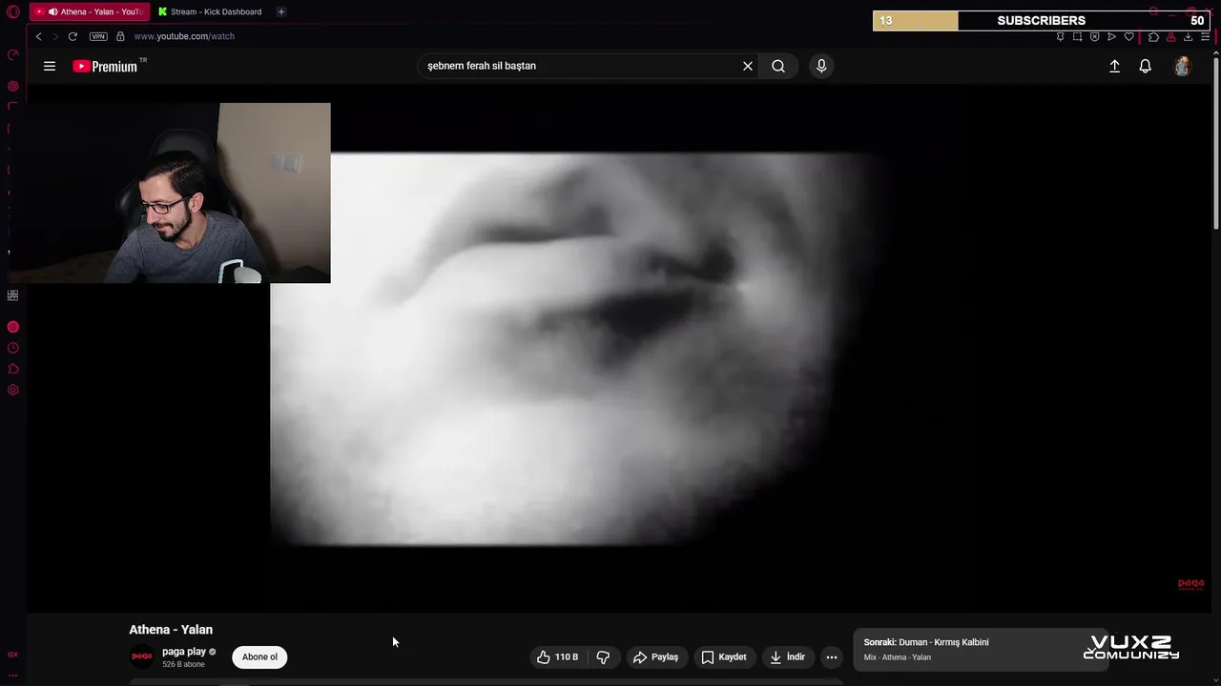Take a snapshot with the toolbar capture icon
This screenshot has width=1221, height=686.
pos(1077,36)
